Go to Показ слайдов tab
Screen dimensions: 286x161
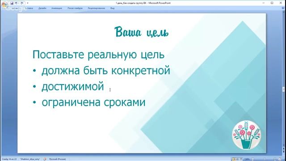[75, 8]
